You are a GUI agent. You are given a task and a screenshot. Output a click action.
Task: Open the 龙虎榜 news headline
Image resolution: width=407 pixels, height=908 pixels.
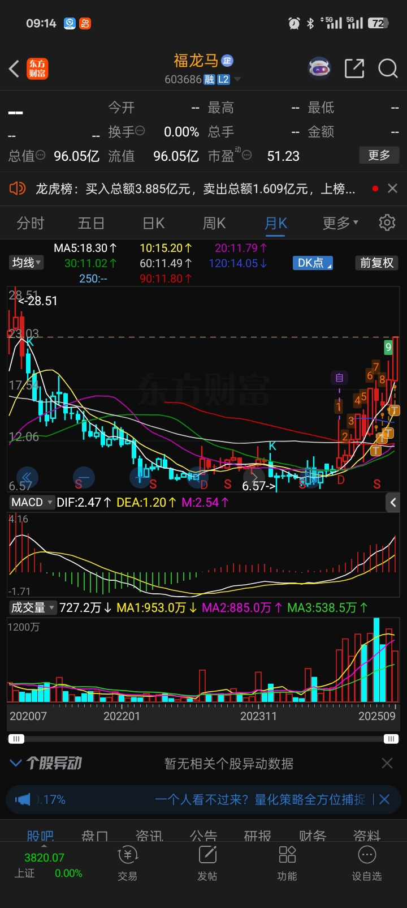tap(196, 189)
